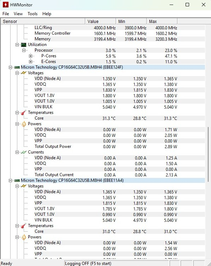Click the Memory Controller value 1600.1 MHz
The height and width of the screenshot is (266, 211).
coord(105,34)
